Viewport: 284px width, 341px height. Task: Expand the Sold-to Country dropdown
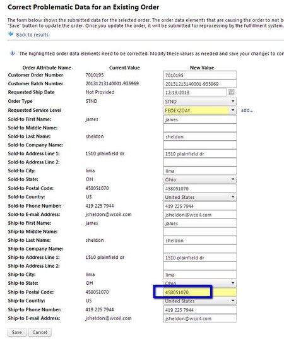199,197
